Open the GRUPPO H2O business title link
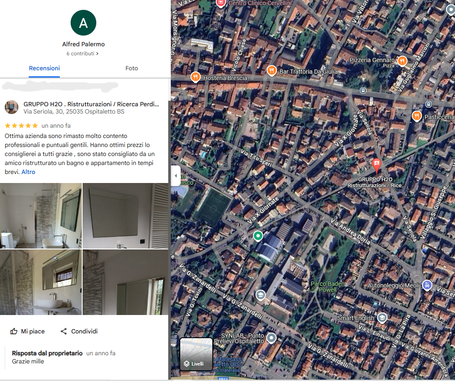Viewport: 455px width, 381px height. tap(91, 104)
